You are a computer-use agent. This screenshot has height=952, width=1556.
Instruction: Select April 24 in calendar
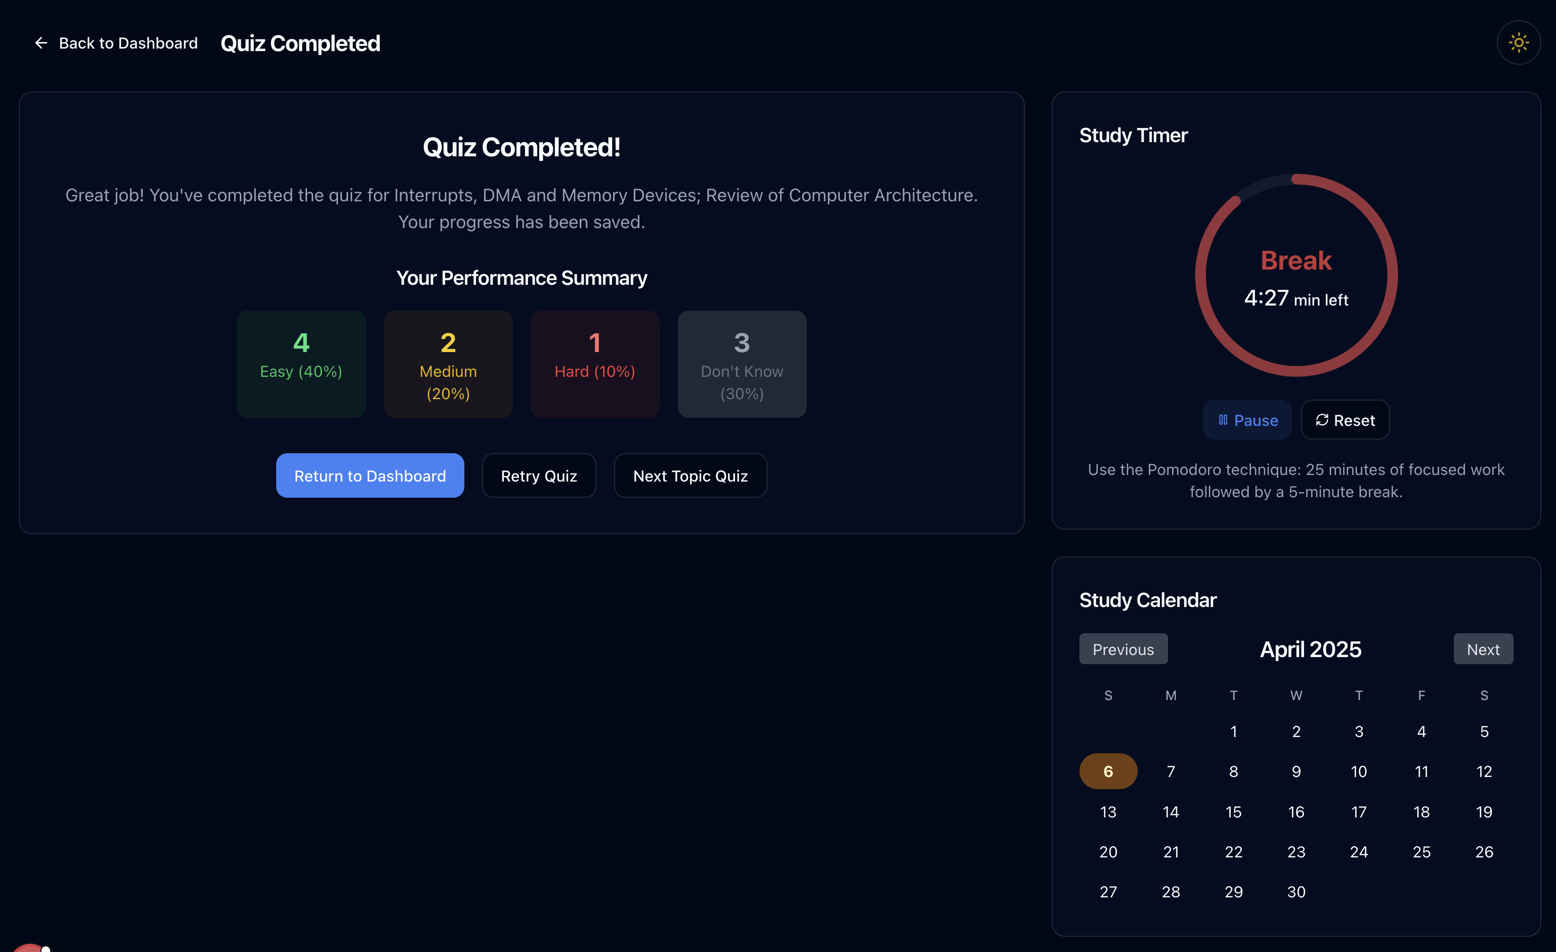(1358, 852)
